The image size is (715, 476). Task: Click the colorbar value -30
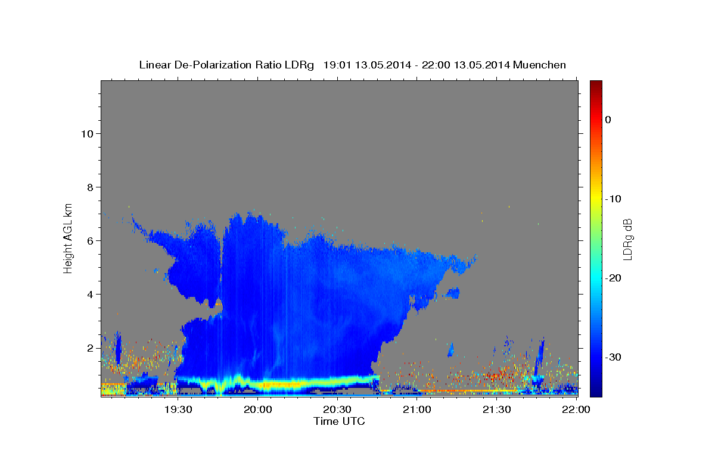click(x=614, y=357)
